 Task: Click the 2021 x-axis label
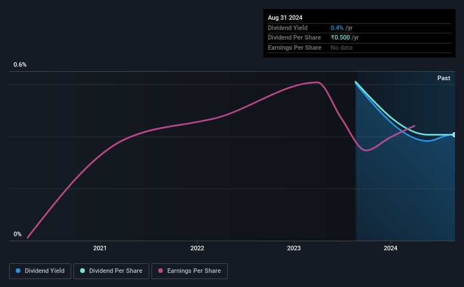[99, 248]
